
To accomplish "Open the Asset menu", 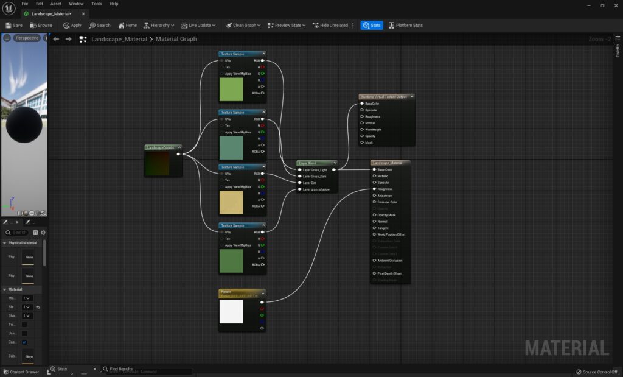I will coord(56,4).
